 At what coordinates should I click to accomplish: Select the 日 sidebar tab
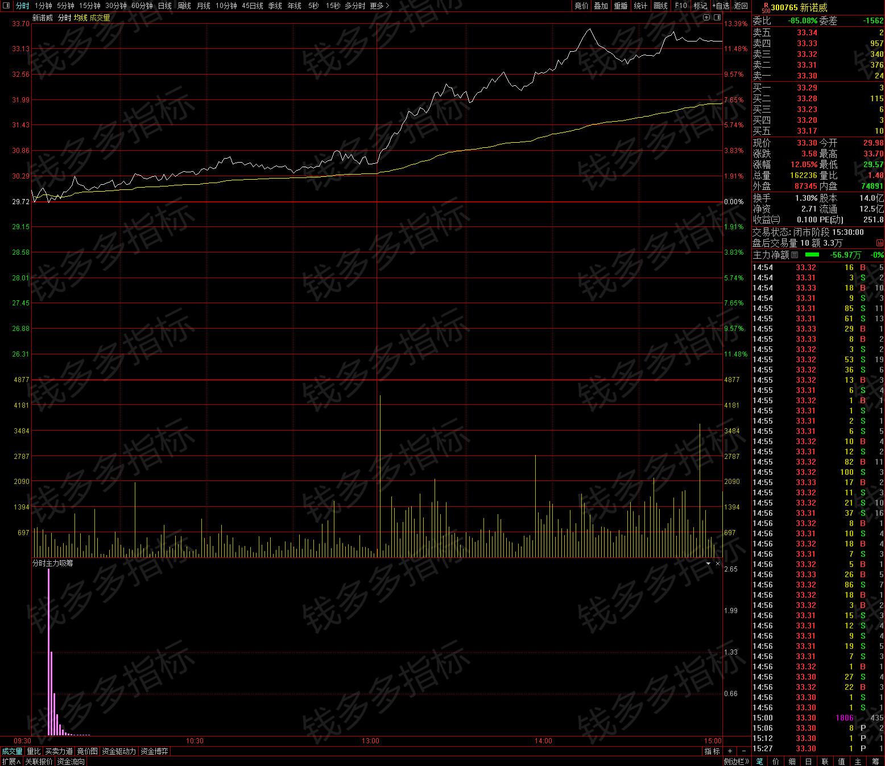point(809,761)
